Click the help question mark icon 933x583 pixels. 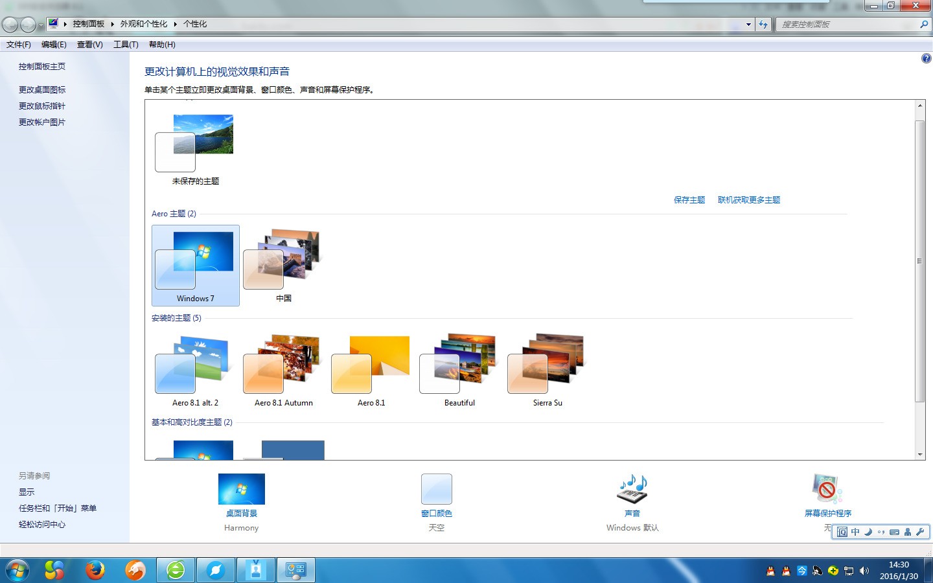tap(926, 58)
